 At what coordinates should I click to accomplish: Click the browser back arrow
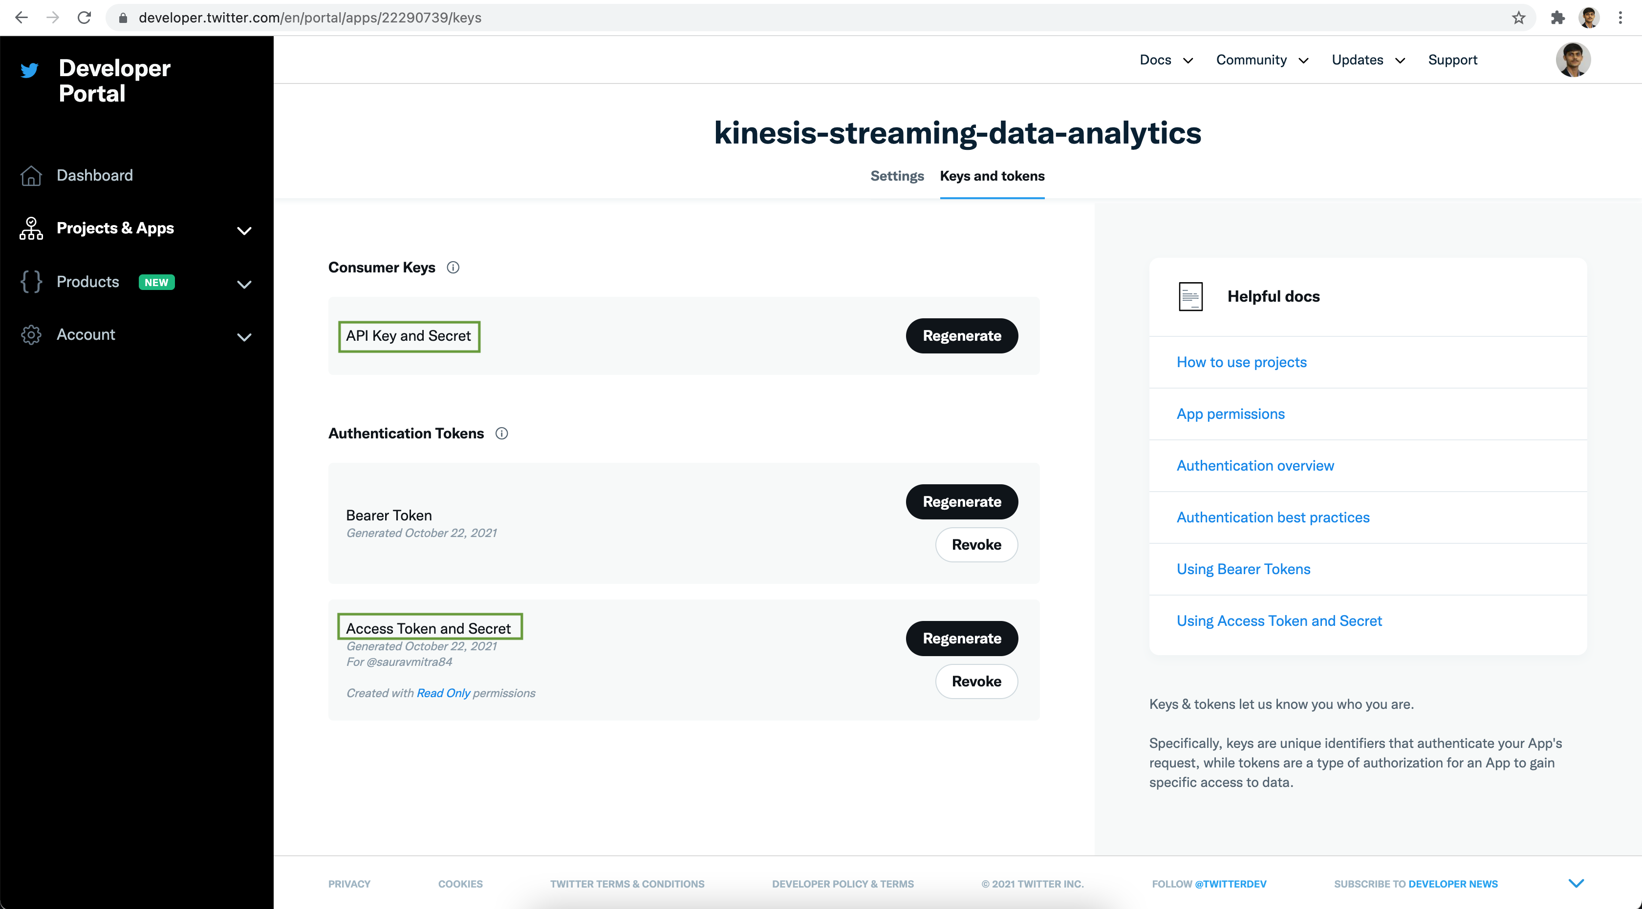21,17
